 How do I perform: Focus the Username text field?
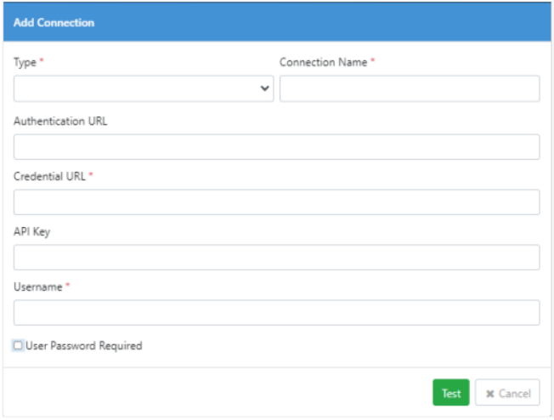point(276,313)
